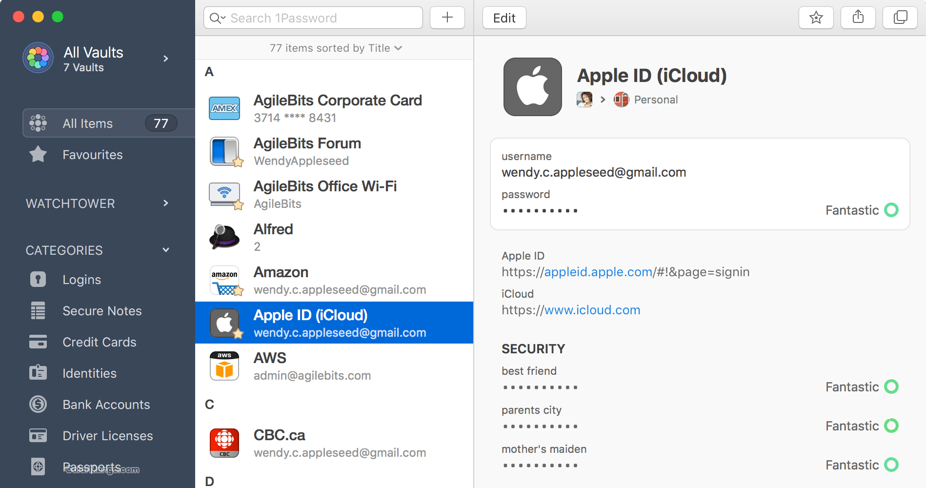Expand the Watchtower section
Image resolution: width=926 pixels, height=488 pixels.
point(166,203)
